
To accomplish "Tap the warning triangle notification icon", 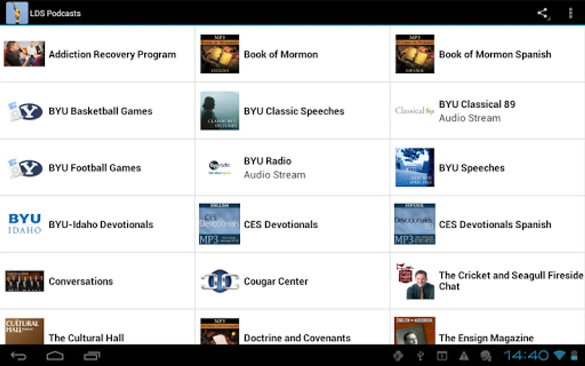I will (464, 356).
